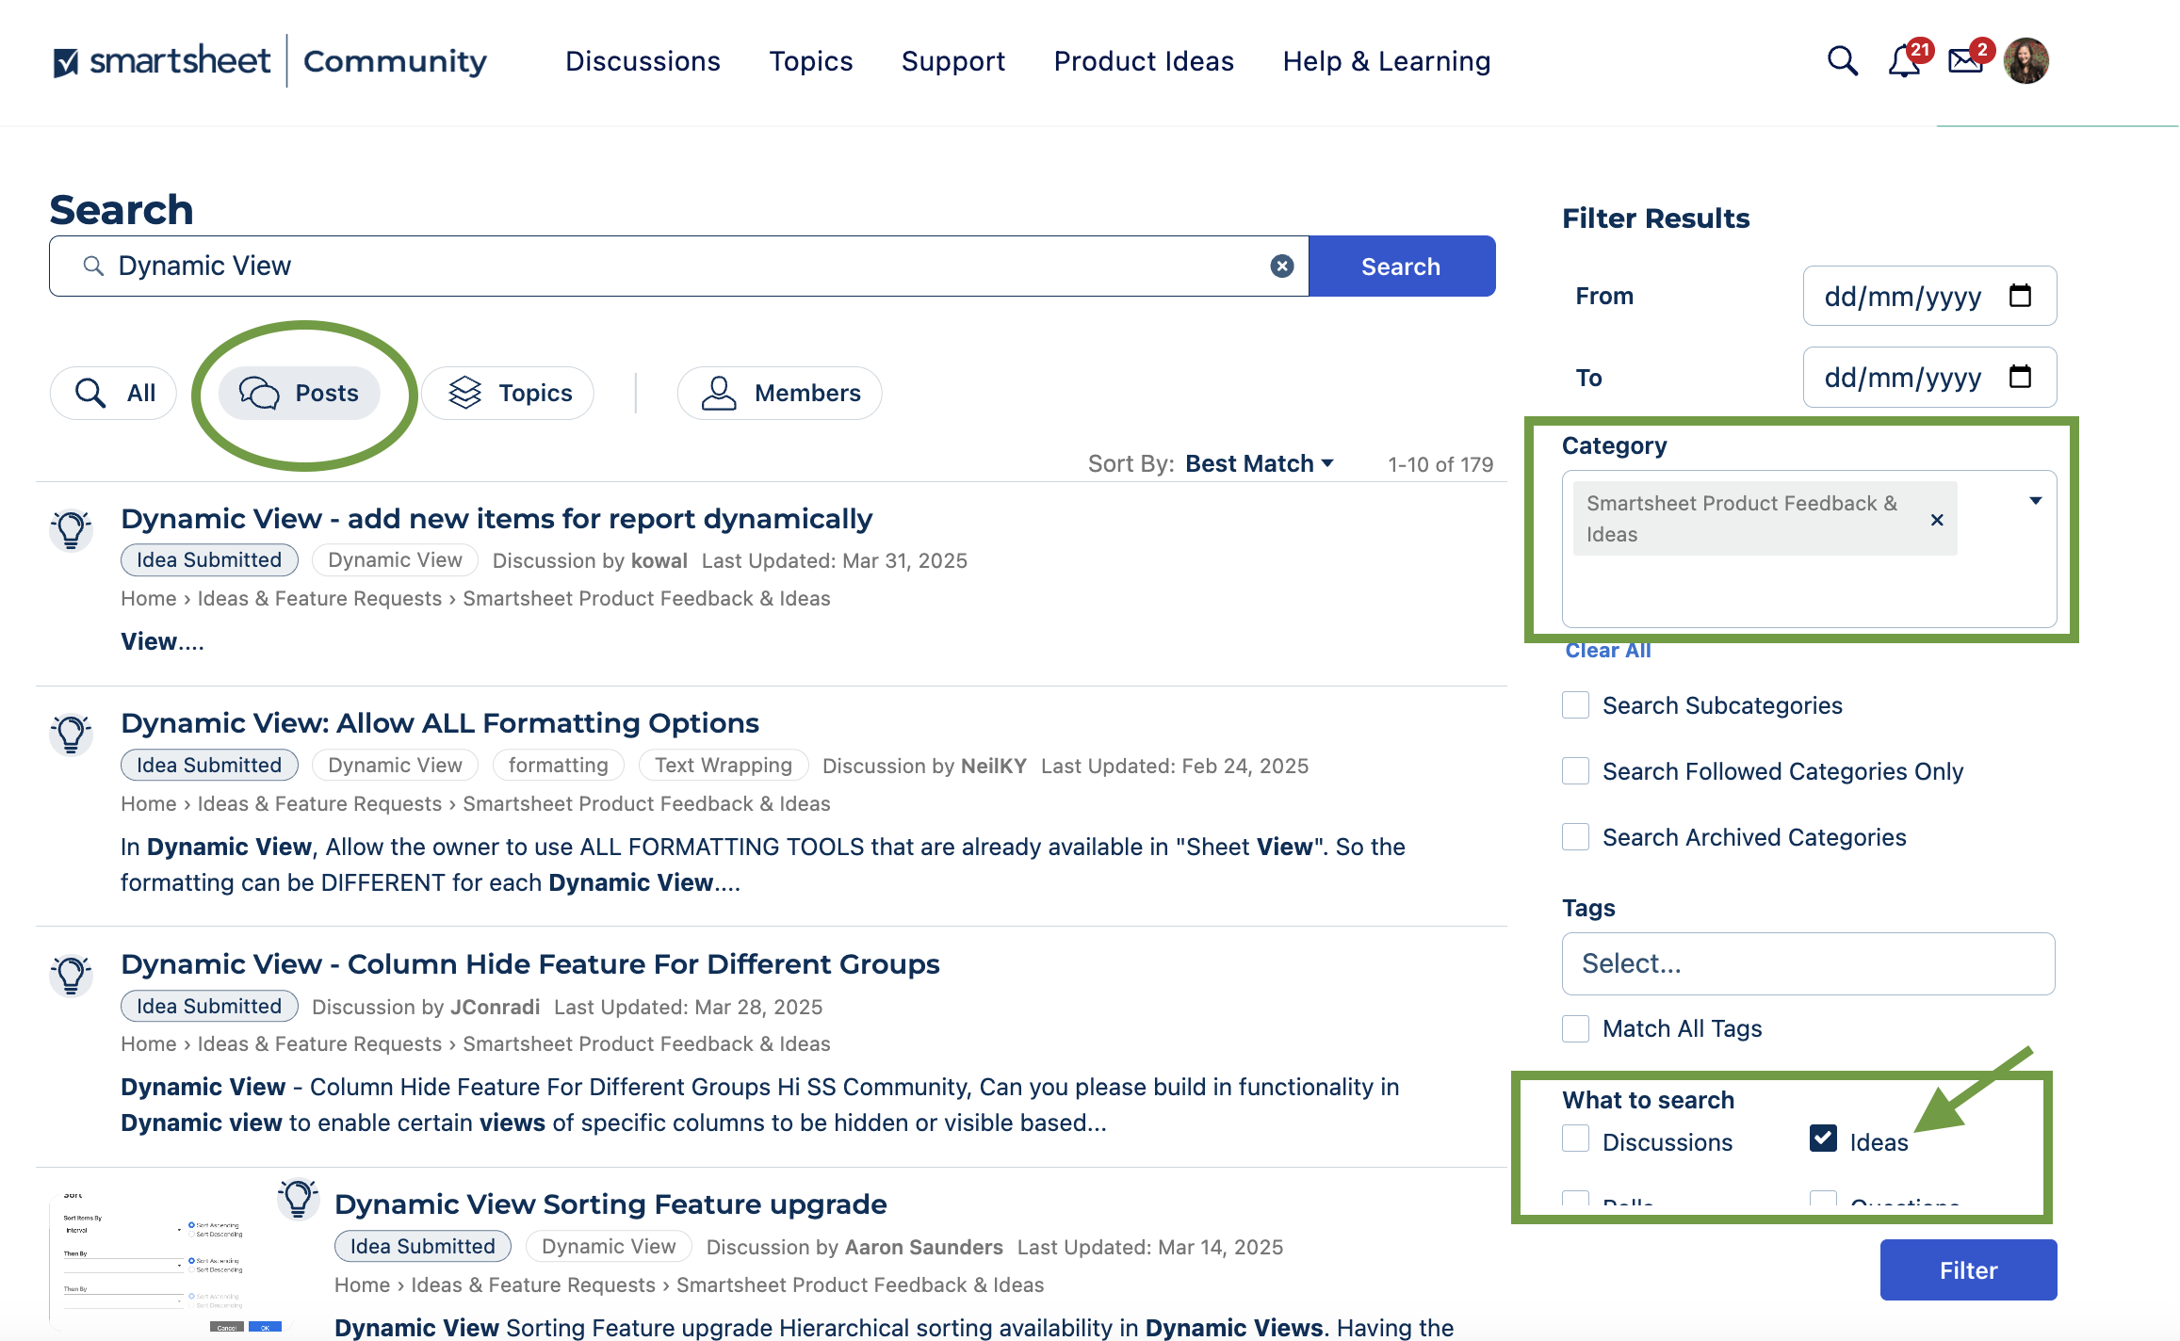Open the Product Ideas menu
The height and width of the screenshot is (1341, 2180).
pos(1144,61)
